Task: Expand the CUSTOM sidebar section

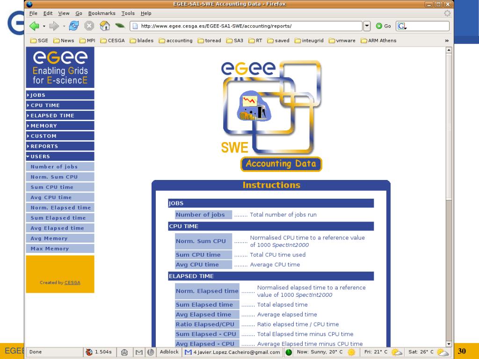Action: [60, 136]
